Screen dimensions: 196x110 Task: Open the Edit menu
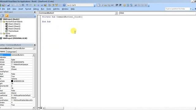(9, 9)
